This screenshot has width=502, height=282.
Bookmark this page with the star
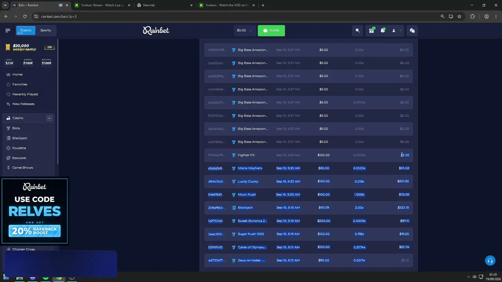pyautogui.click(x=459, y=16)
